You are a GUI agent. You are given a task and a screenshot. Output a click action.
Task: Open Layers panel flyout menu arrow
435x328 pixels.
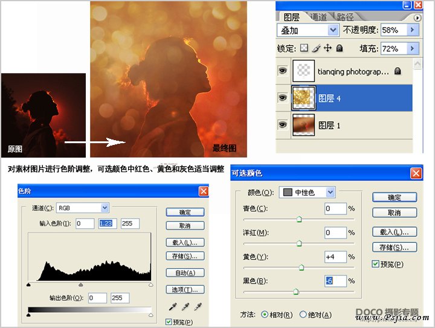tap(417, 18)
